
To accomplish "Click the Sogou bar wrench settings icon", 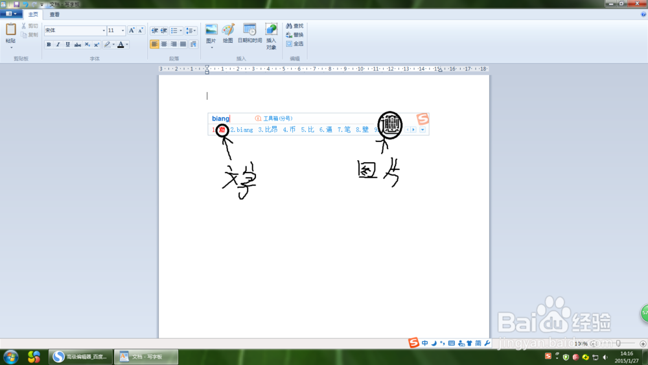I will (487, 343).
